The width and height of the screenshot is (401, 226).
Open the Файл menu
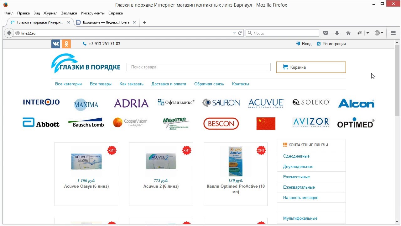[x=9, y=13]
